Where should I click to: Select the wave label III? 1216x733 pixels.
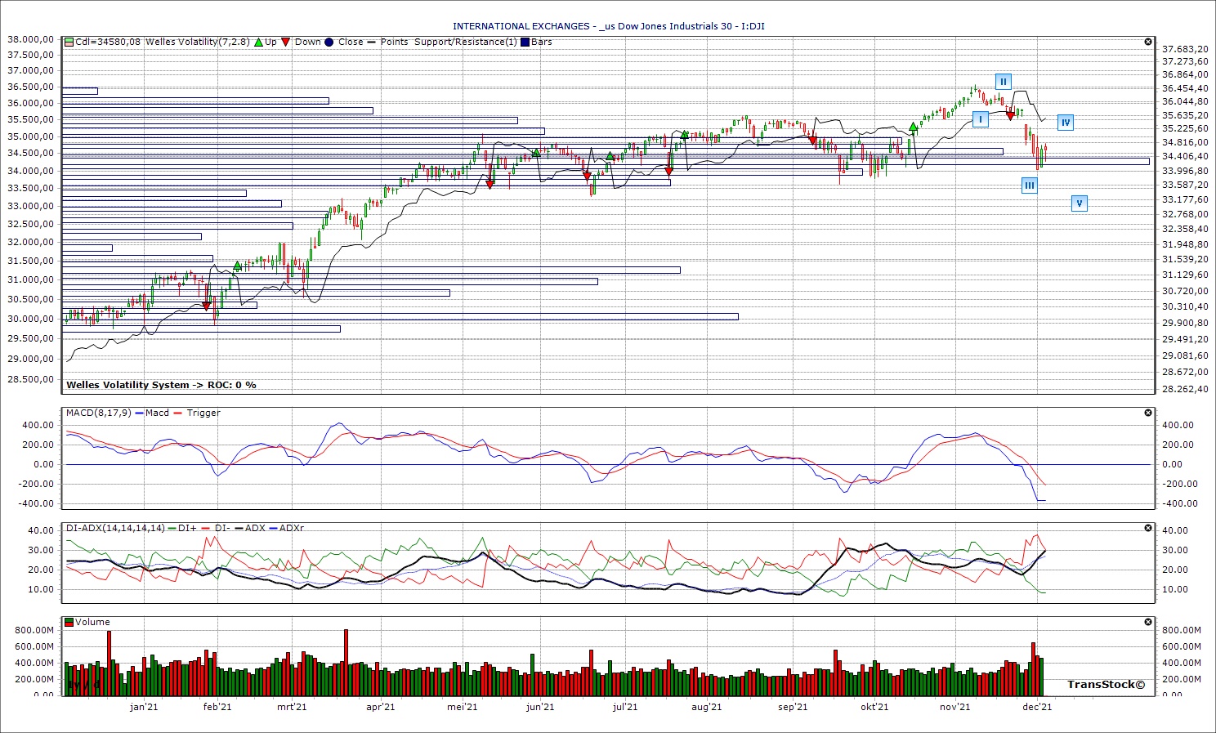[x=1030, y=185]
